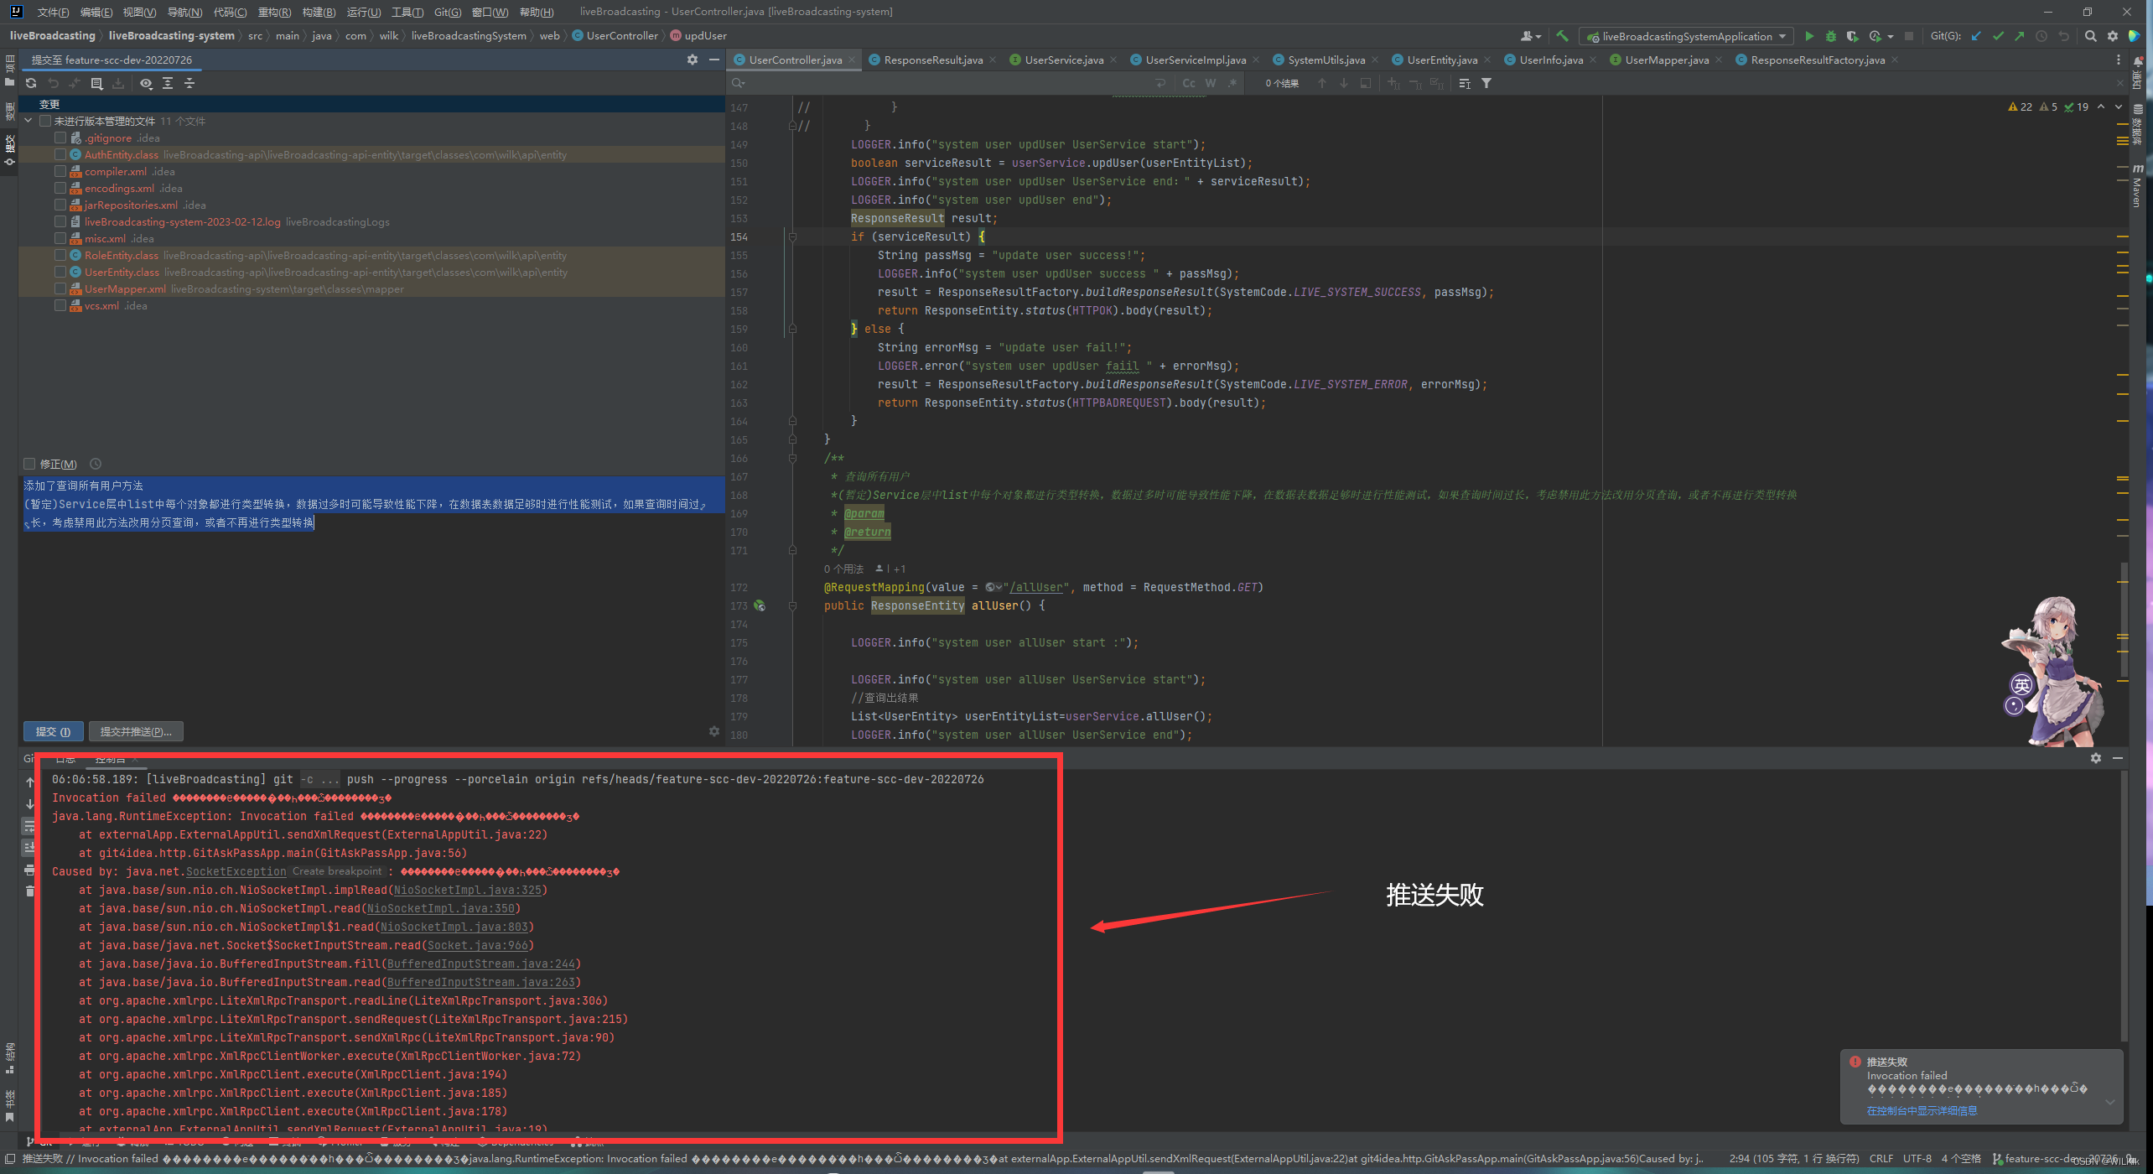Collapse the 未进行版本管理的文件 tree node
2153x1174 pixels.
click(28, 121)
